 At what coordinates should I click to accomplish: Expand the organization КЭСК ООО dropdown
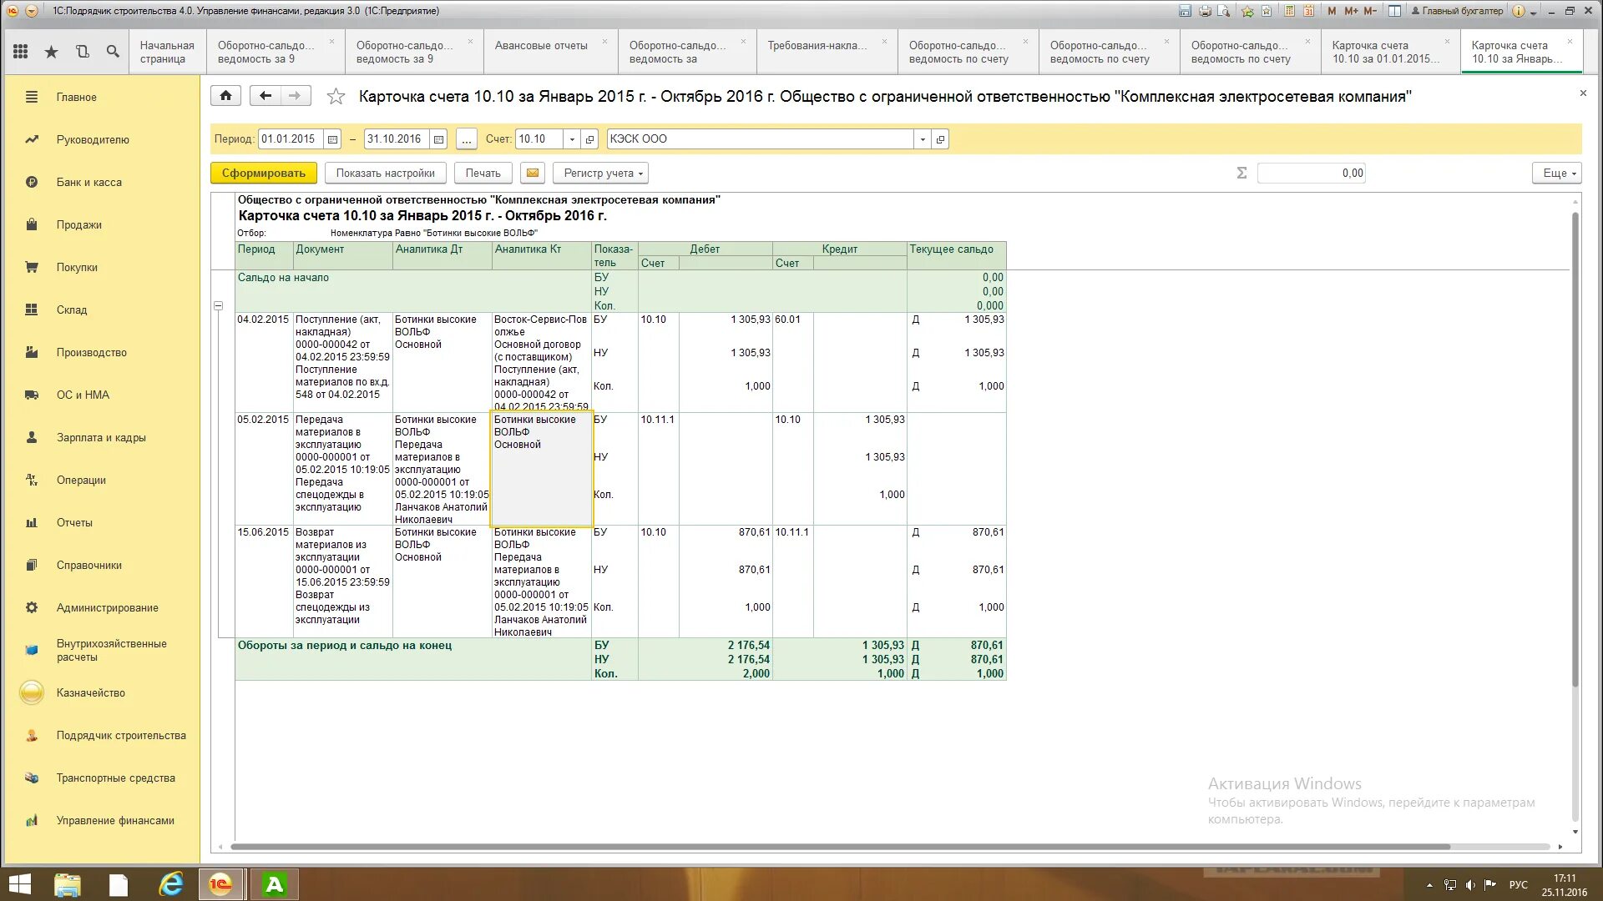[923, 139]
